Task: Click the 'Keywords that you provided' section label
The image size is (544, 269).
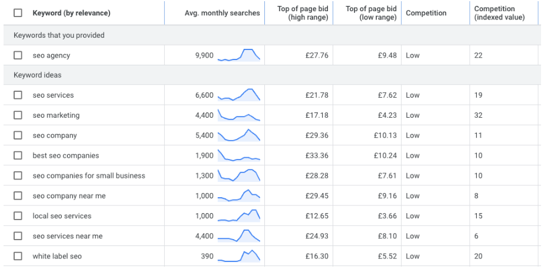Action: 59,35
